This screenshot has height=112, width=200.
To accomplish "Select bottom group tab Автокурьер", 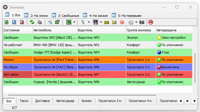I will (x=65, y=101).
